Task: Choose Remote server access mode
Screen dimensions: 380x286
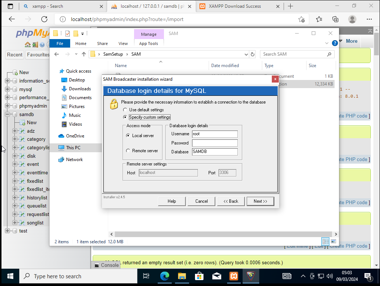Action: click(x=128, y=151)
